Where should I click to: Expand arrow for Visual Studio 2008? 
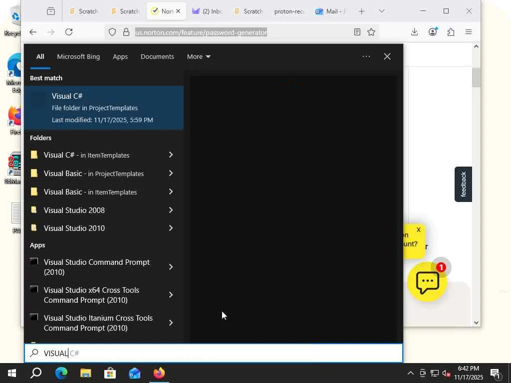171,210
